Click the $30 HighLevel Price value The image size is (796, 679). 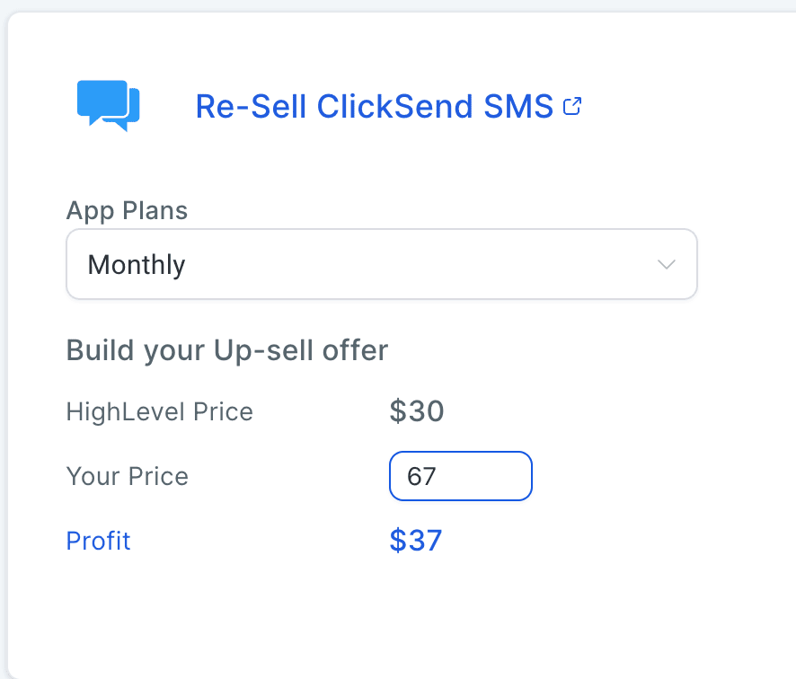[415, 410]
